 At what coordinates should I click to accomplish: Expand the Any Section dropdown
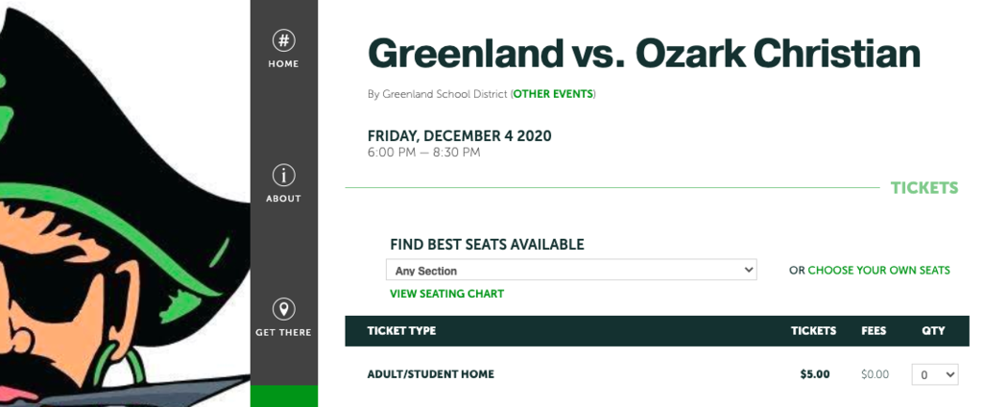571,271
